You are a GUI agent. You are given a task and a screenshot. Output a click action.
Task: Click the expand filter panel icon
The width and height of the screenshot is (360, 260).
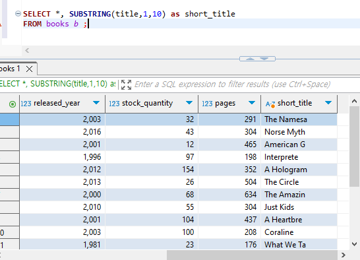click(x=126, y=84)
